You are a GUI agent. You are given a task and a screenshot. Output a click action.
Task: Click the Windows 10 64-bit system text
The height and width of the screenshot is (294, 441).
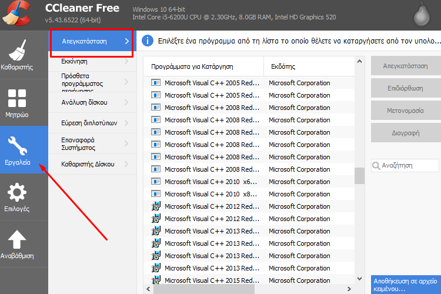[159, 9]
